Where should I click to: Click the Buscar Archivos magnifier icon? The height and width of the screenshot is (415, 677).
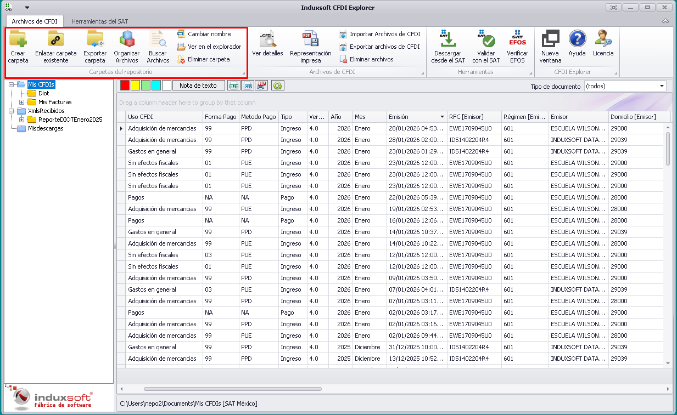pyautogui.click(x=158, y=41)
